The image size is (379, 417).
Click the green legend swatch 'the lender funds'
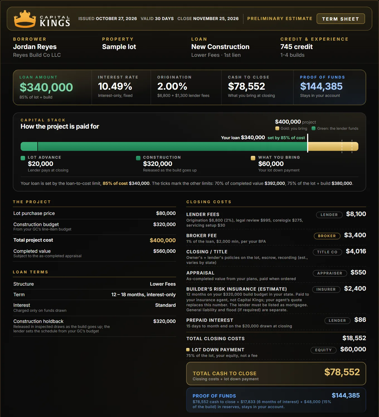tap(314, 128)
